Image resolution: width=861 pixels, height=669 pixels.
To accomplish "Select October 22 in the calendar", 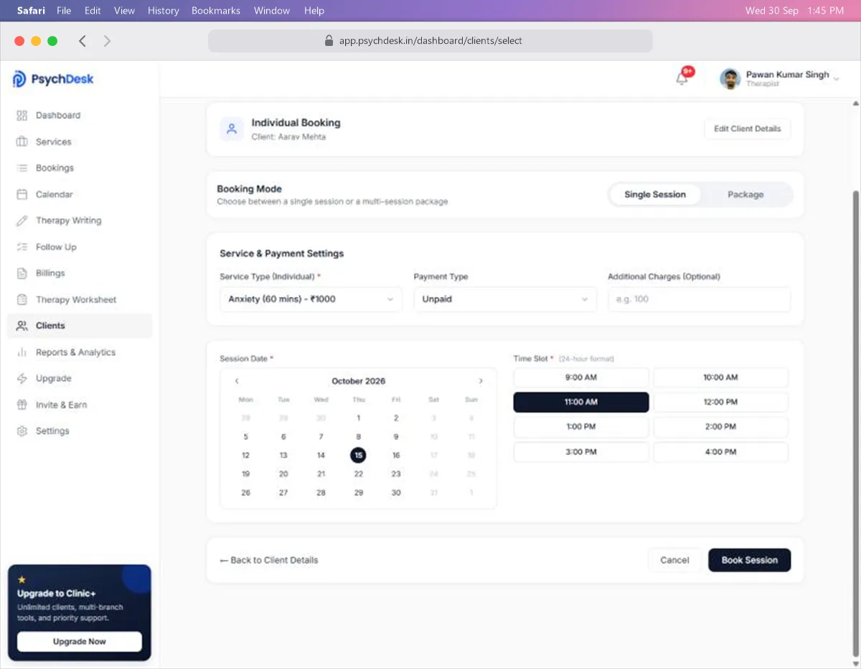I will 359,474.
